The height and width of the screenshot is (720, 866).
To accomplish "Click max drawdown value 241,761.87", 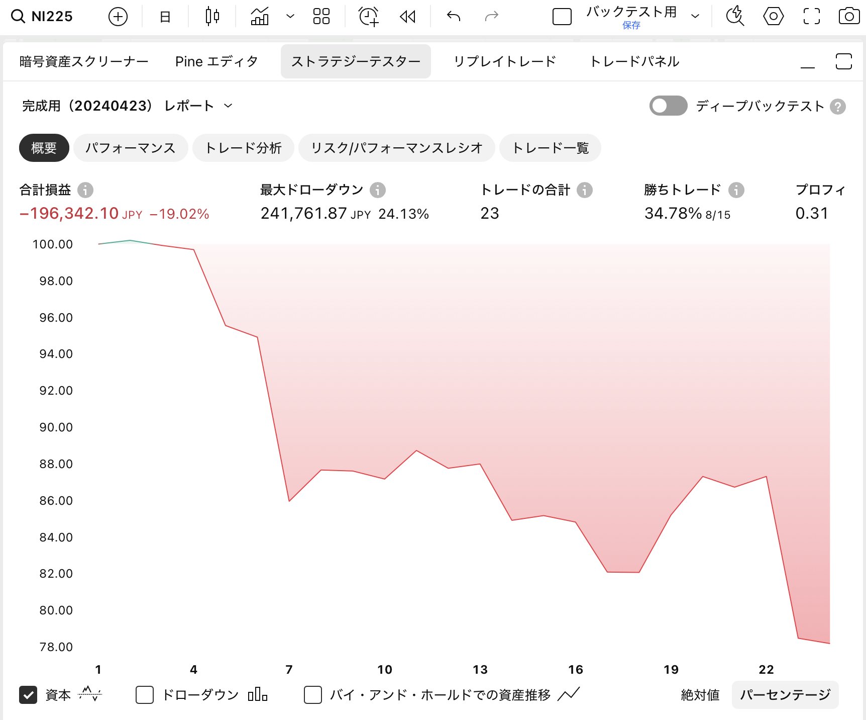I will click(x=303, y=213).
